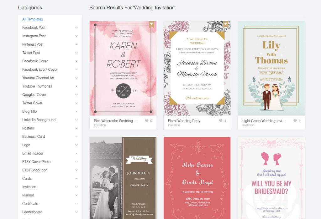Expand the Youtube Channel Art chevron

coord(76,78)
